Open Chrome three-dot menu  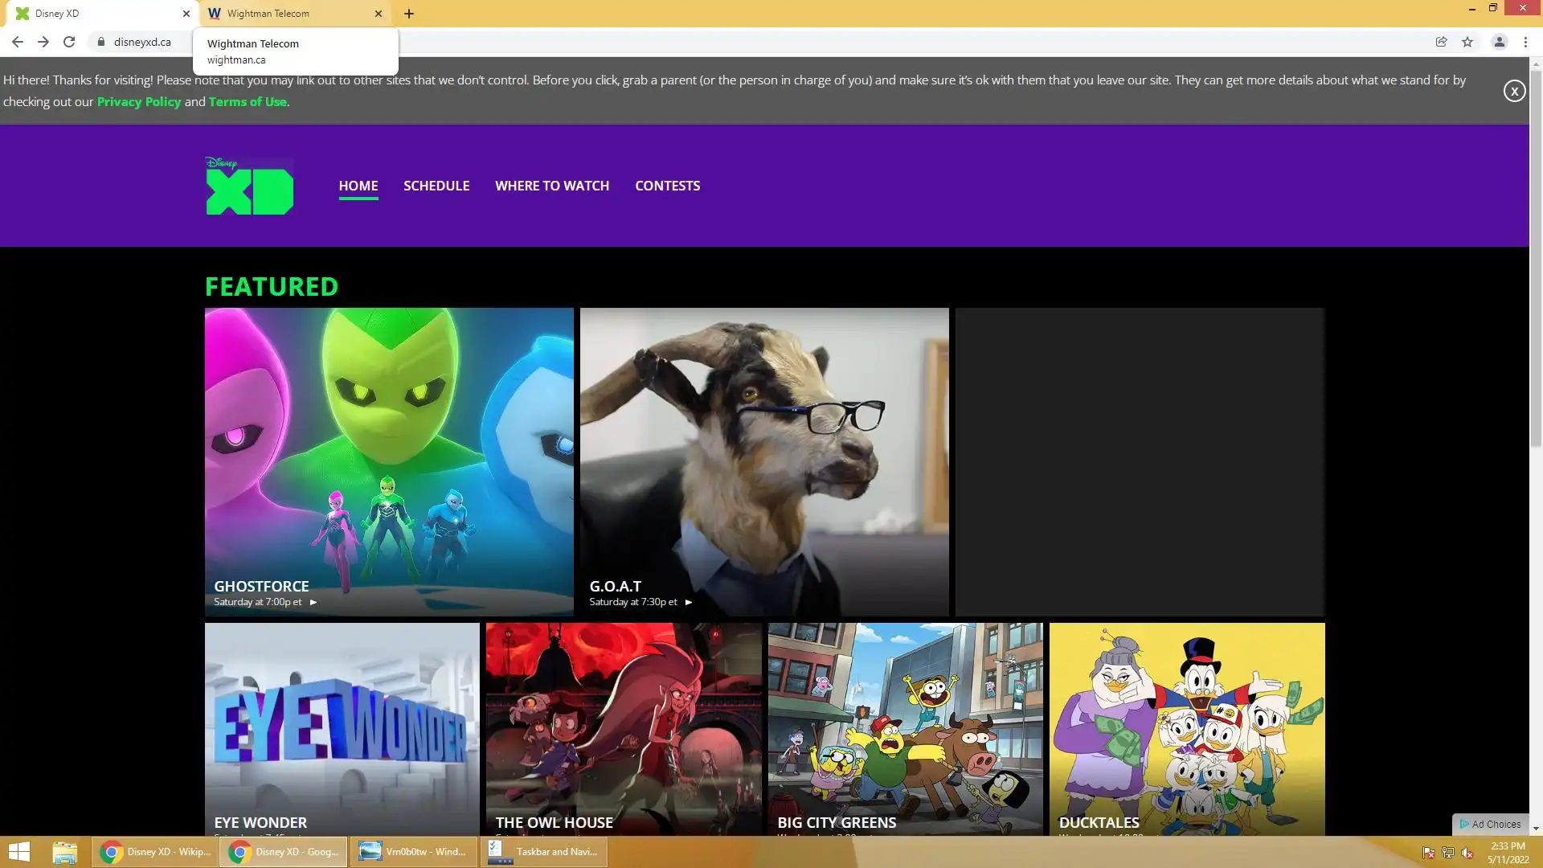(x=1525, y=42)
